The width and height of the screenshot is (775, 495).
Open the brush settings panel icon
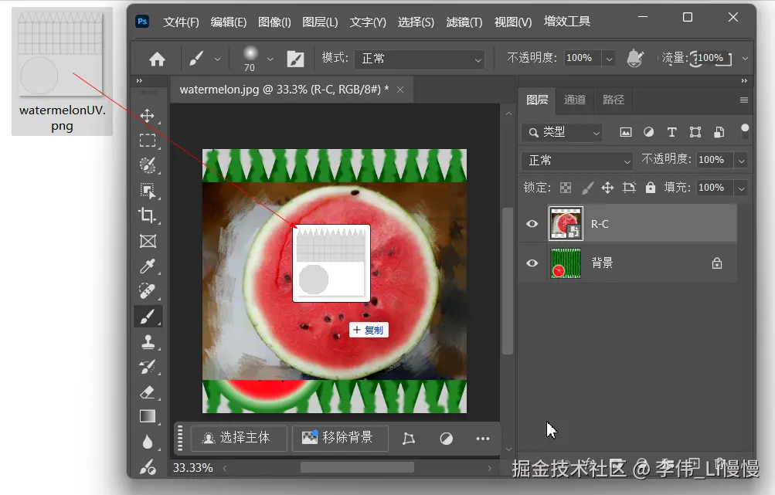(x=295, y=59)
